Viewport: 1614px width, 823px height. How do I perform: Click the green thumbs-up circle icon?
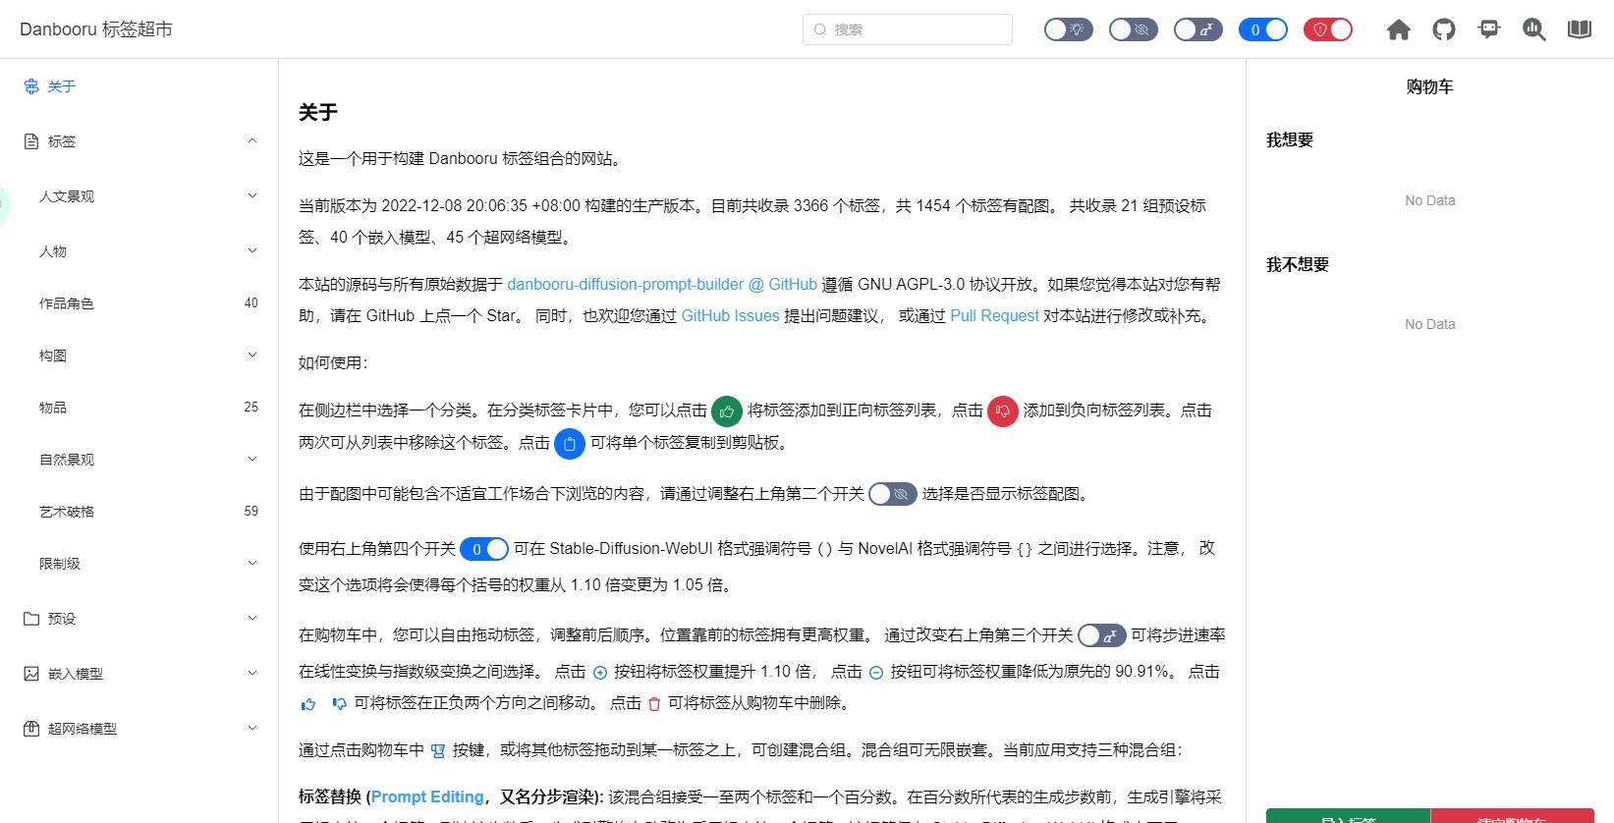(x=727, y=411)
